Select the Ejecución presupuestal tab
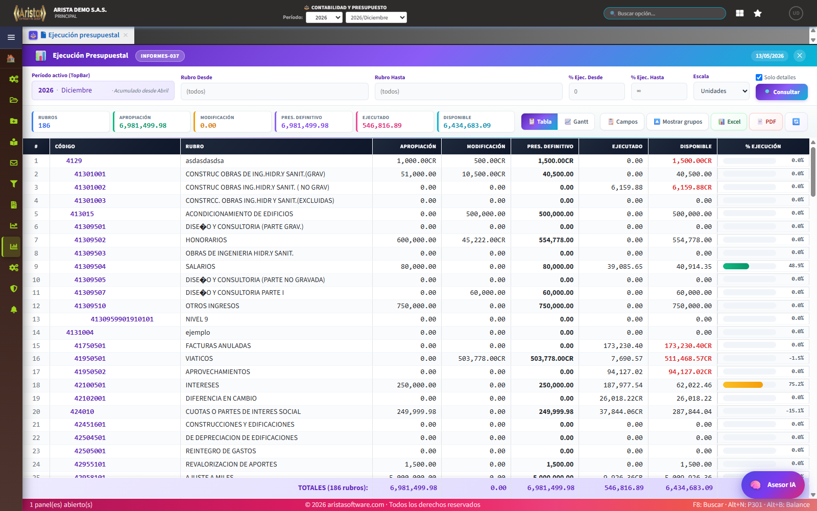Image resolution: width=817 pixels, height=511 pixels. pyautogui.click(x=84, y=35)
